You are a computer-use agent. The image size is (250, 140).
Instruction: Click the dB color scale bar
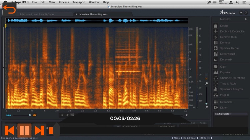click(197, 68)
